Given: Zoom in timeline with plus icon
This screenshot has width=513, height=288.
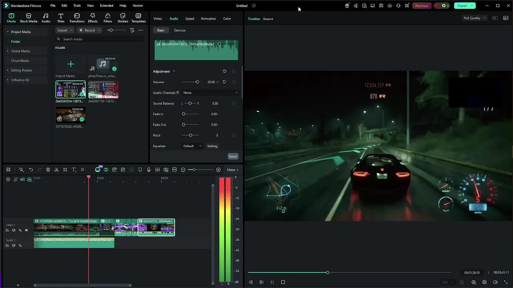Looking at the screenshot, I should point(218,170).
